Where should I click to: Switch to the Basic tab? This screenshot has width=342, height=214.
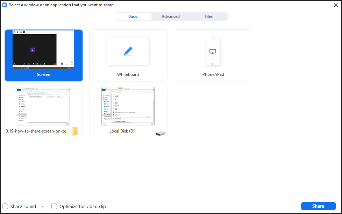click(133, 16)
